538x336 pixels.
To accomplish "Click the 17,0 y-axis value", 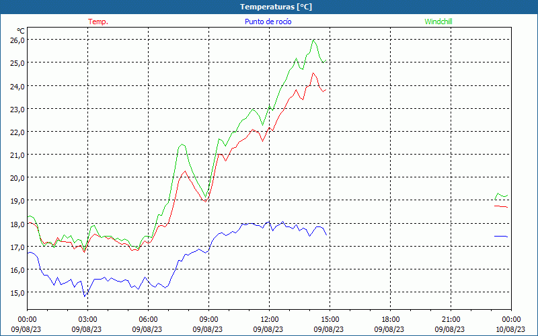I will (17, 247).
